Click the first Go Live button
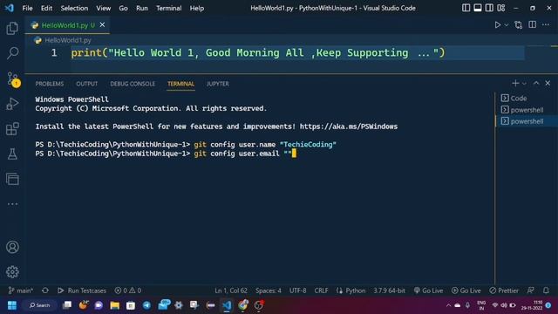 [x=428, y=290]
